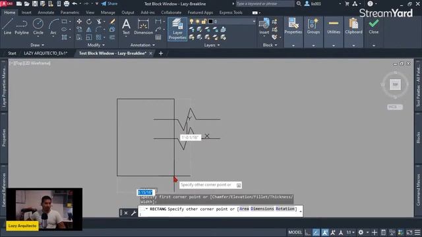Screen dimensions: 422x237
Task: Click the Plot printer icon
Action: tap(67, 4)
